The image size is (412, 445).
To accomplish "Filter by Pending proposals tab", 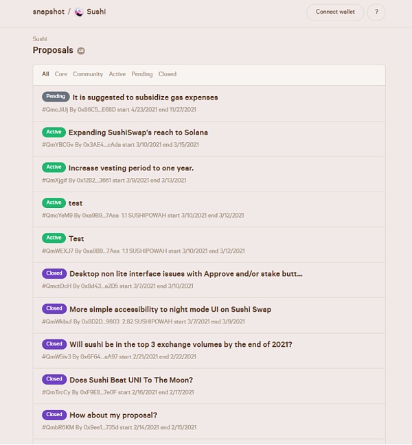I will [x=142, y=74].
